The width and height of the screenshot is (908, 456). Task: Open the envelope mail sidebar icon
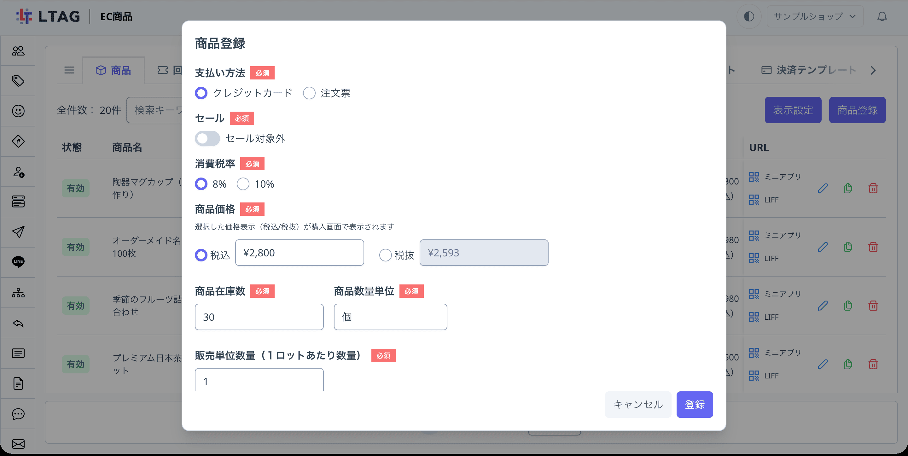(18, 444)
